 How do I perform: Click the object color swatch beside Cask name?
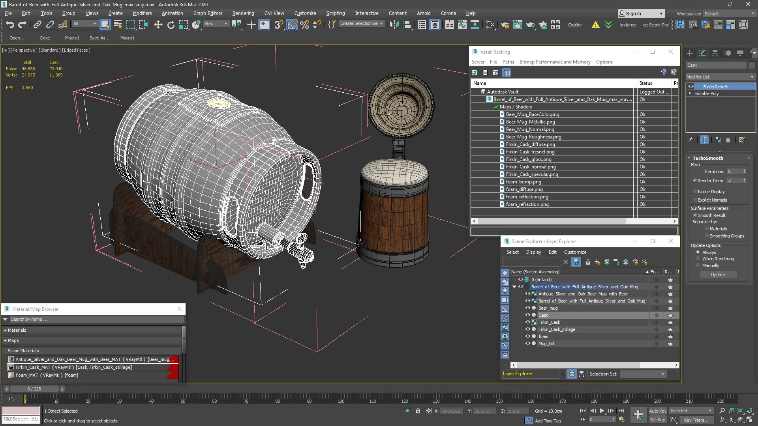[x=752, y=65]
